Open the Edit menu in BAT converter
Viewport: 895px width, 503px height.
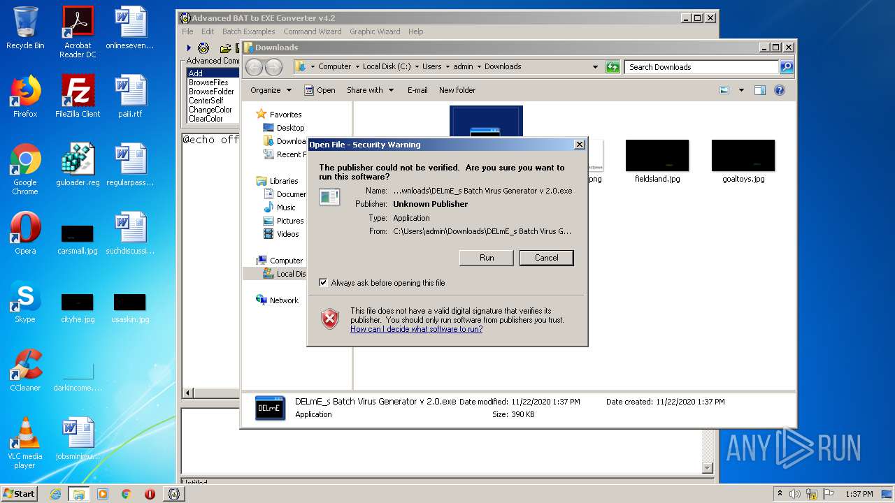208,31
